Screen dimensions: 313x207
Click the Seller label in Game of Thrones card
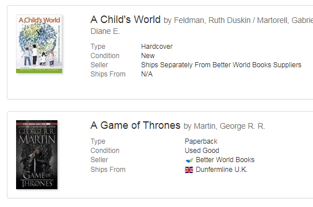pyautogui.click(x=99, y=160)
